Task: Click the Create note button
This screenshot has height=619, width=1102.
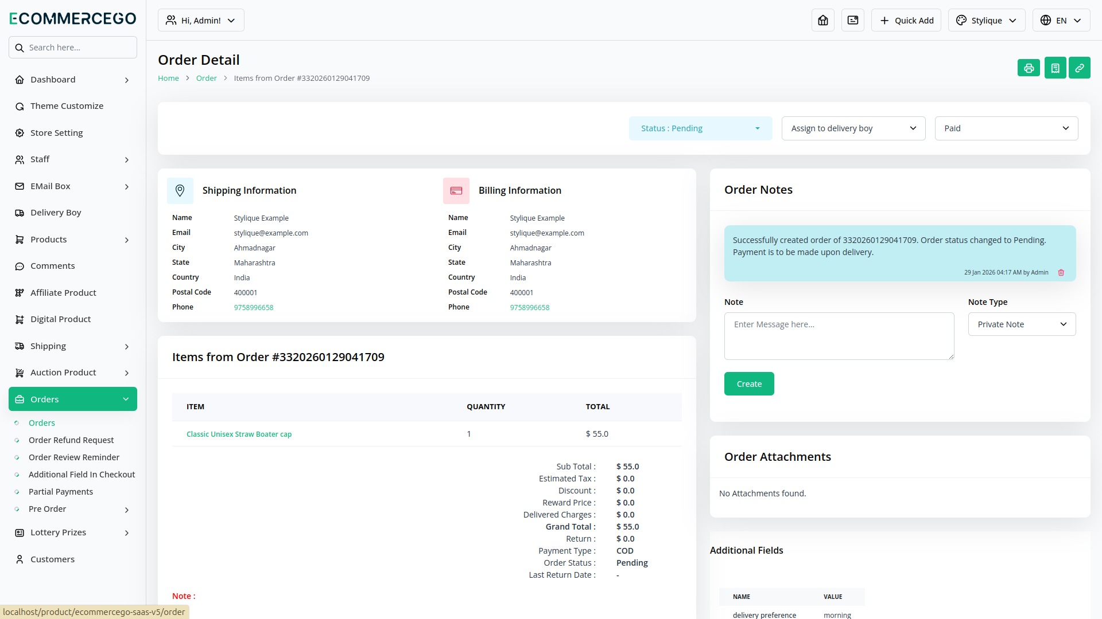Action: (x=749, y=384)
